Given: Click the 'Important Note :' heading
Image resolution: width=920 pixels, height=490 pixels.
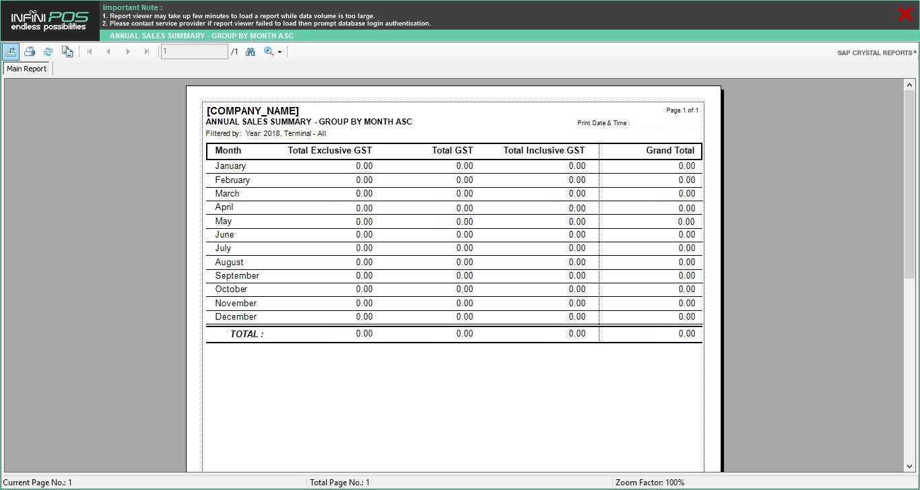Looking at the screenshot, I should (133, 7).
